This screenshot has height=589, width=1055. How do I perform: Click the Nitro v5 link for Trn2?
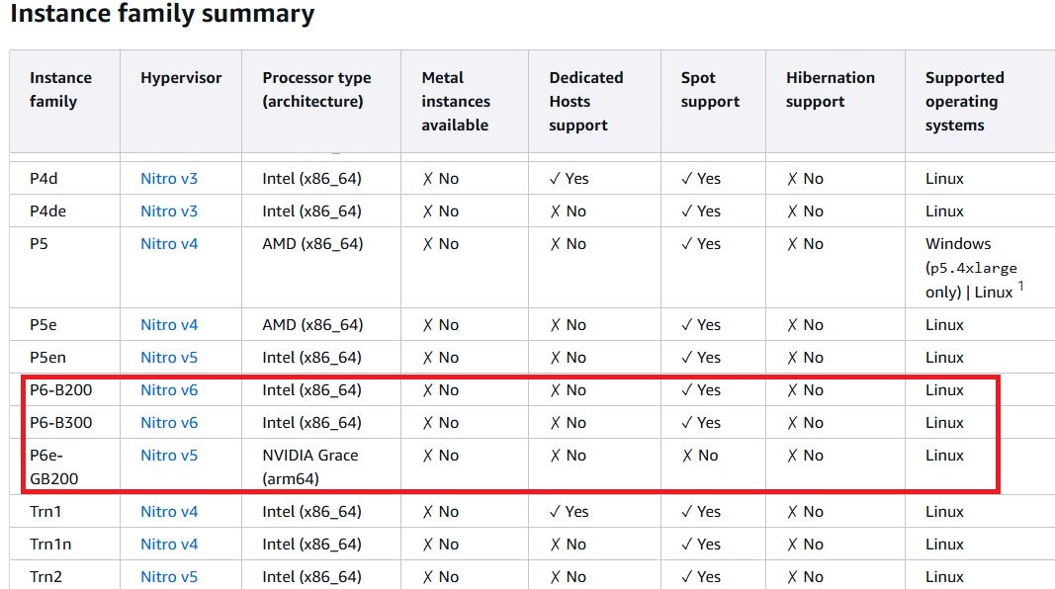pyautogui.click(x=169, y=577)
